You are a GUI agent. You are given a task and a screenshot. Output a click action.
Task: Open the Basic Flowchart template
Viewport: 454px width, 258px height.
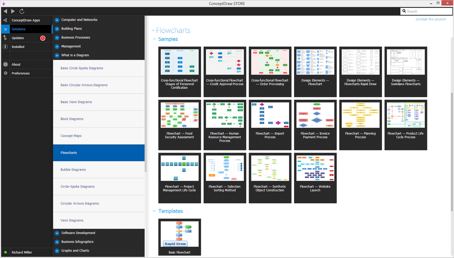179,237
